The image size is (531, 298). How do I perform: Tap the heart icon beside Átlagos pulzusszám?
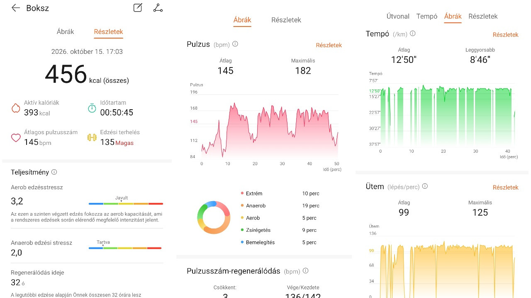(16, 138)
